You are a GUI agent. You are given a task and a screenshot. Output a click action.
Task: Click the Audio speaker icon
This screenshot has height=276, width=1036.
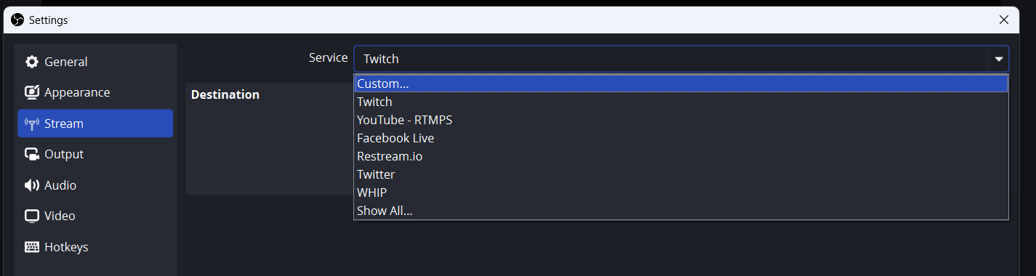pyautogui.click(x=32, y=185)
